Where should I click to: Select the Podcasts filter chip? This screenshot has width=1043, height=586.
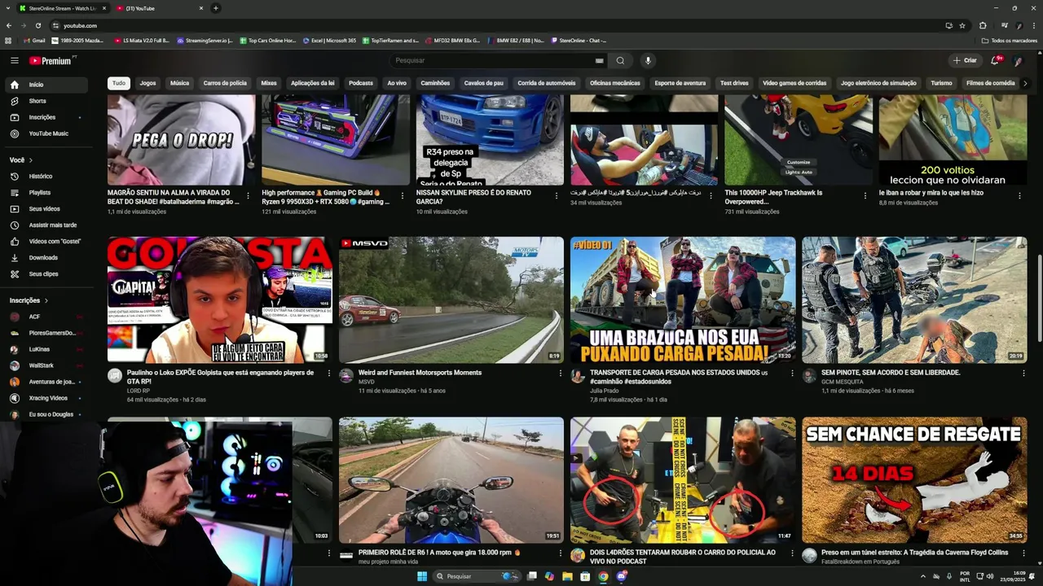click(361, 83)
